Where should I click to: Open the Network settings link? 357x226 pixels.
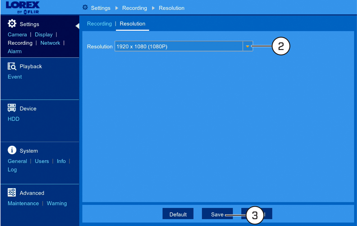tap(50, 43)
